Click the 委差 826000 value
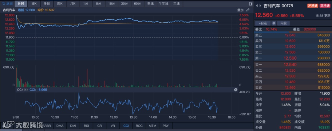Viewport: 332px width, 131px height. pos(310,29)
